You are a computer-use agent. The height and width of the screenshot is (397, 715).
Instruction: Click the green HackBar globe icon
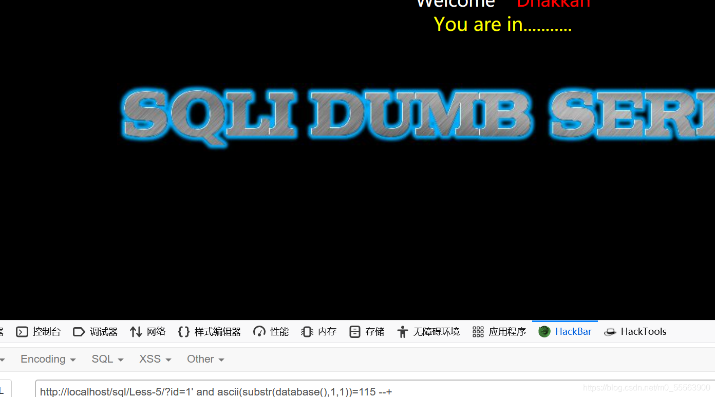pyautogui.click(x=544, y=332)
